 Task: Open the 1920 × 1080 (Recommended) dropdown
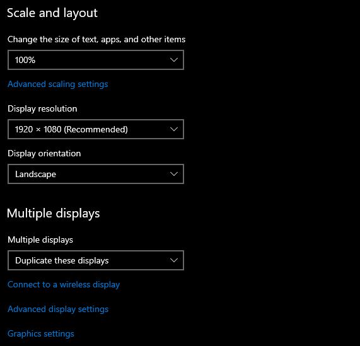[x=96, y=129]
